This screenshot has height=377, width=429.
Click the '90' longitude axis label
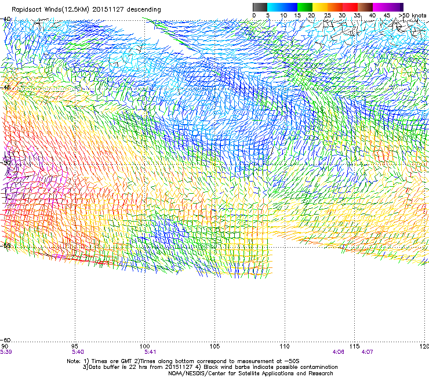(x=5, y=346)
